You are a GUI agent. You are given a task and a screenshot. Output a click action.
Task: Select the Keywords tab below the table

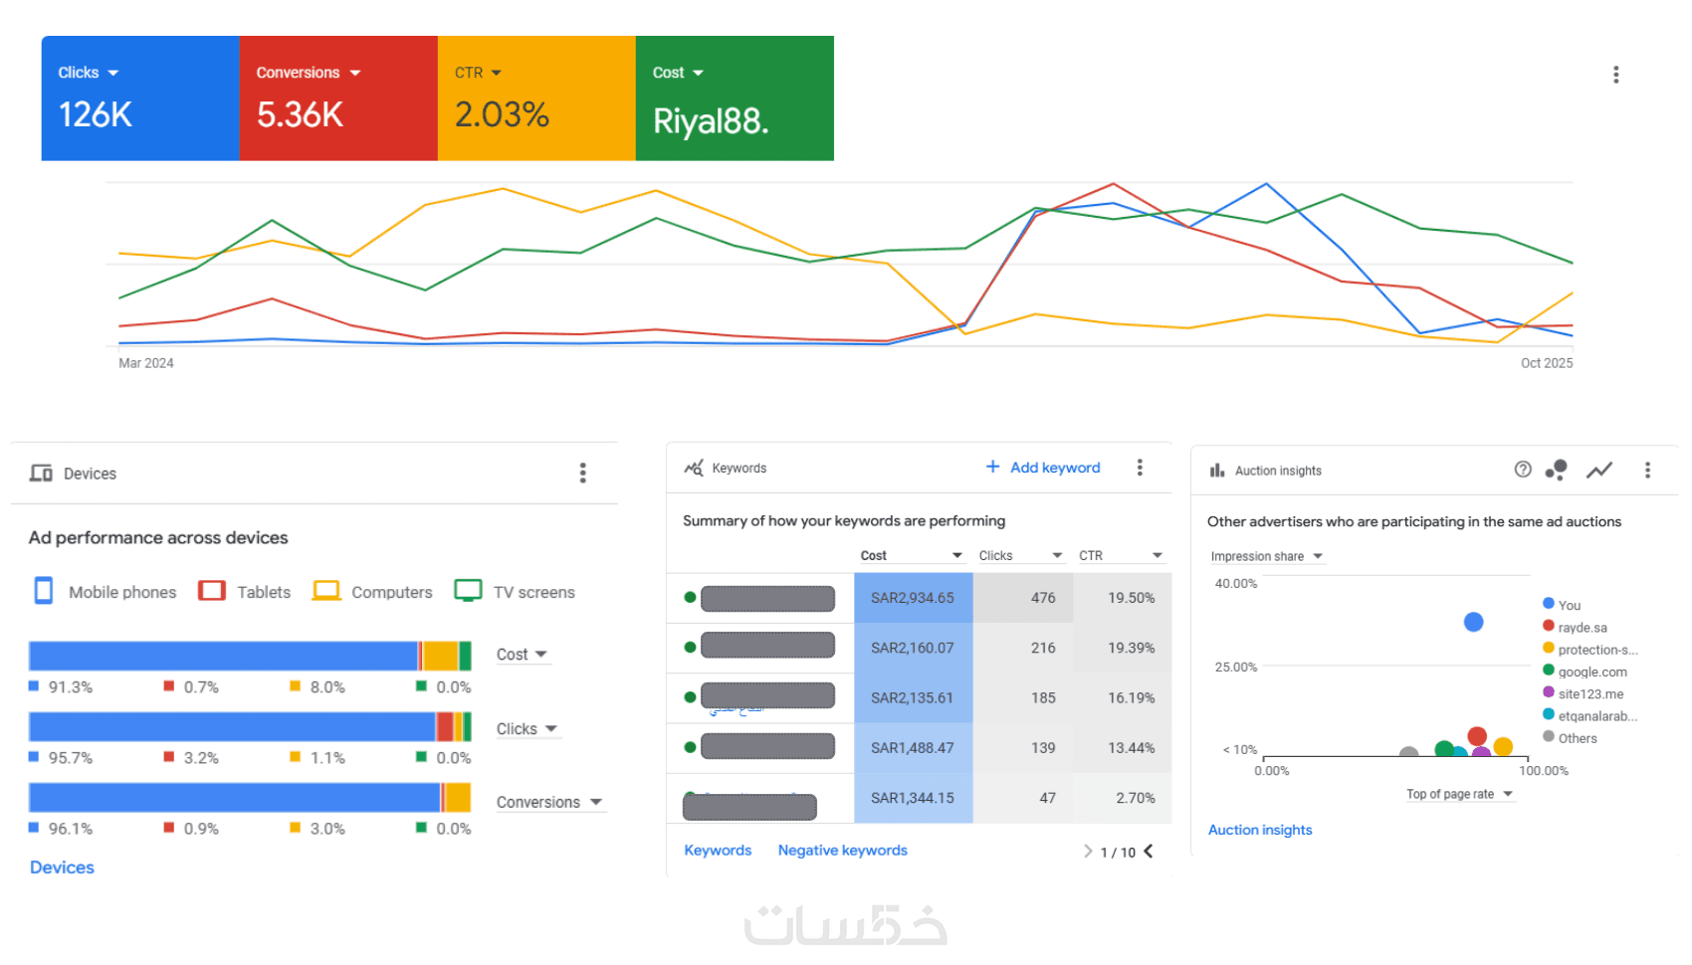[718, 851]
